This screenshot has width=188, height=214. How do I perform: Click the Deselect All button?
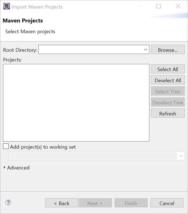point(168,80)
